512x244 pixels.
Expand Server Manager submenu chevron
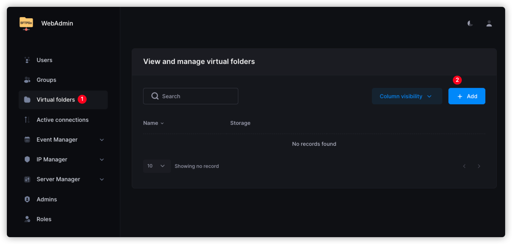[x=102, y=179]
